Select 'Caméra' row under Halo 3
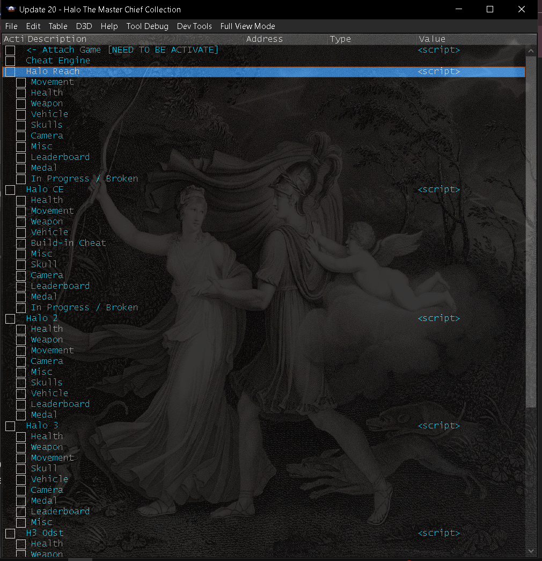Viewport: 542px width, 561px height. (x=47, y=490)
